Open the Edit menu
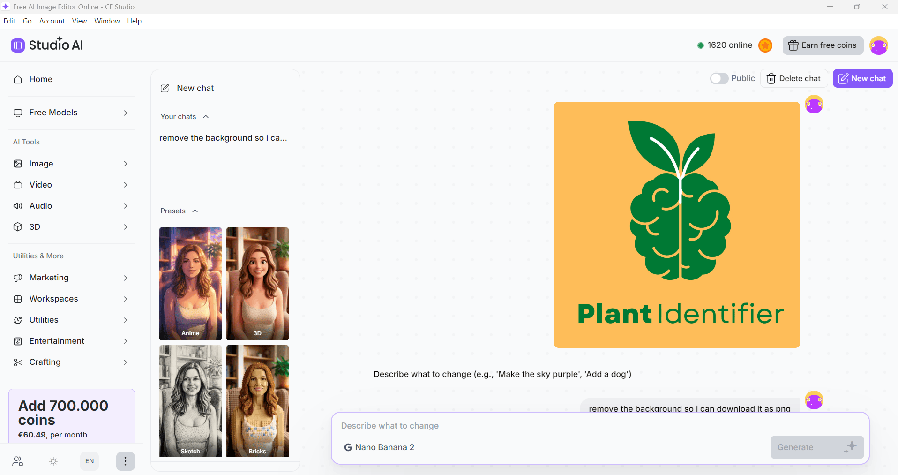Screen dimensions: 898x475 9,21
